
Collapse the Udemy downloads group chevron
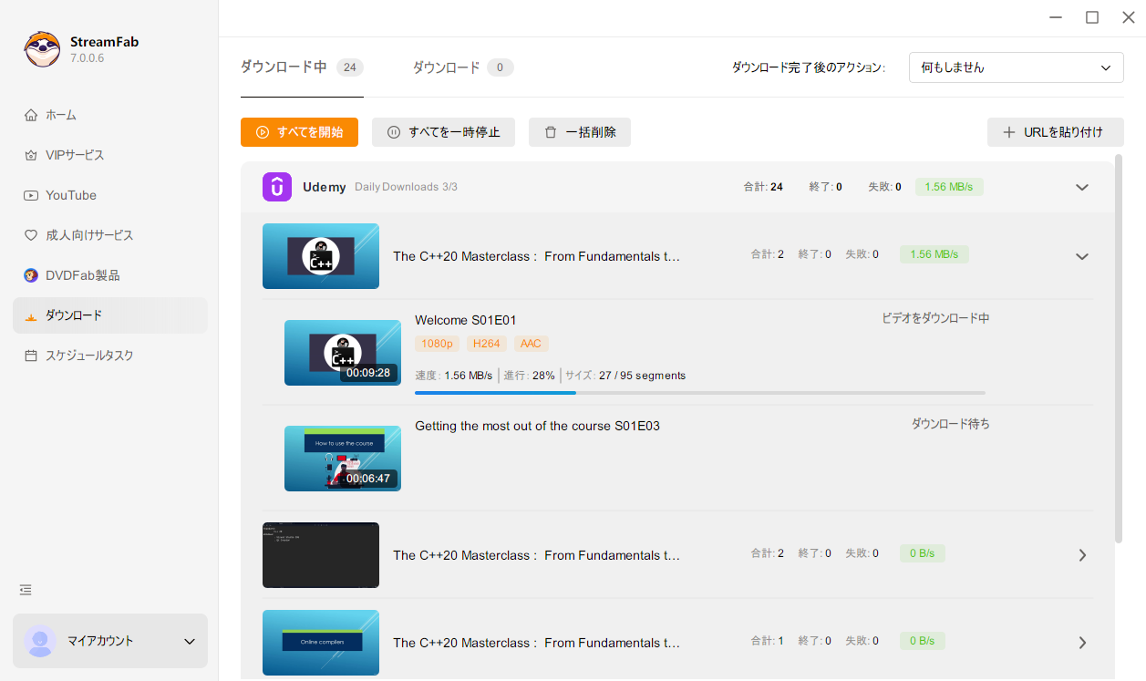coord(1082,187)
